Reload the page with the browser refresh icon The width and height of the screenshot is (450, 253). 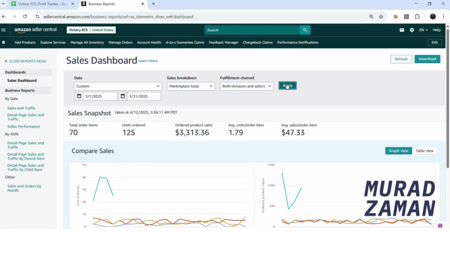coord(25,17)
